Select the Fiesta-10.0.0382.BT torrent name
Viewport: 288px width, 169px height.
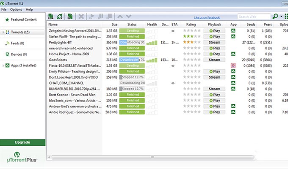coord(75,65)
